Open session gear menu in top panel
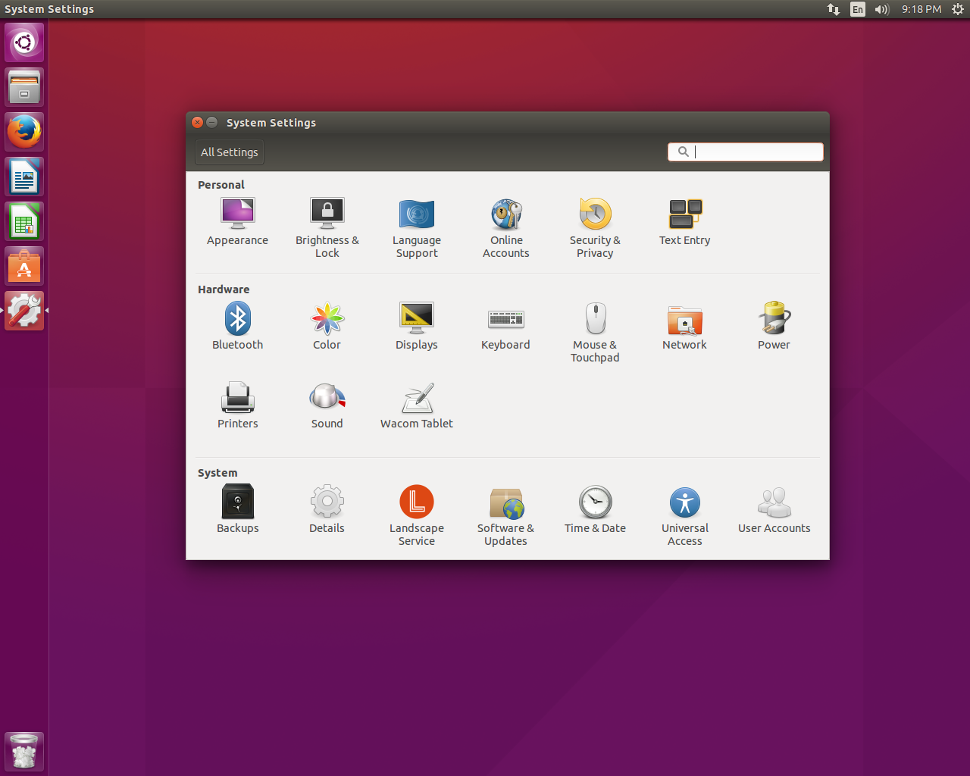Screen dimensions: 970x776 [x=958, y=9]
